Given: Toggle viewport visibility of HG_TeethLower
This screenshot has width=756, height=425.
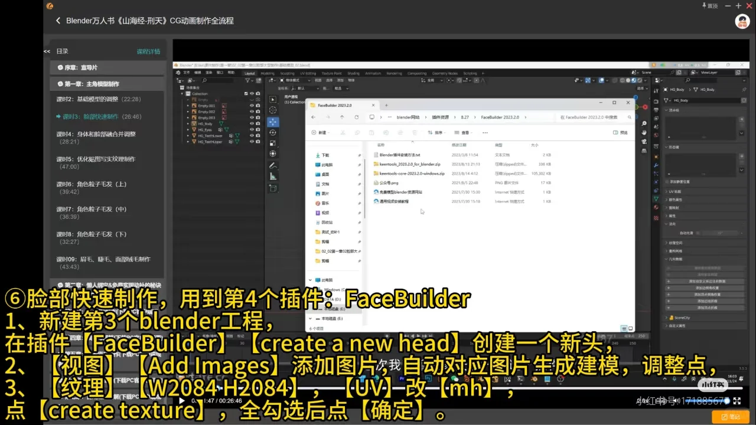Looking at the screenshot, I should tap(252, 136).
